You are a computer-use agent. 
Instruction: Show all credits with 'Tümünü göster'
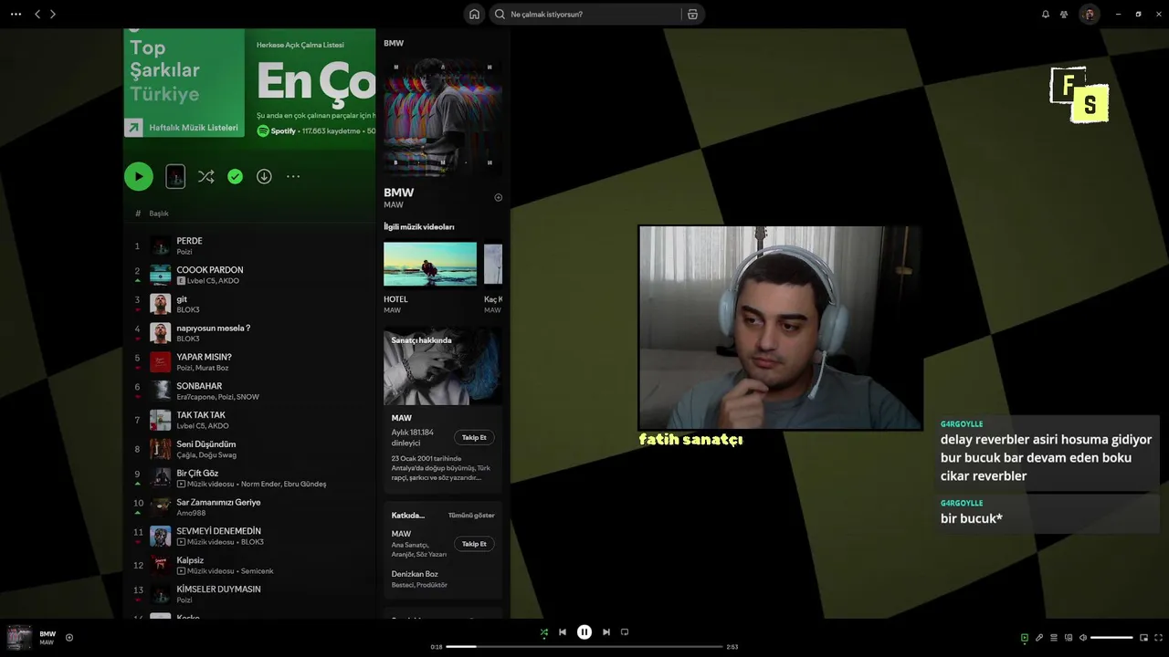(471, 516)
